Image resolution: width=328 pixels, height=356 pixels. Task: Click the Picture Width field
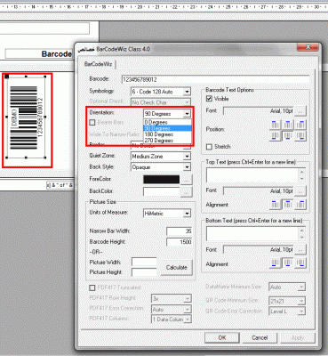point(144,262)
